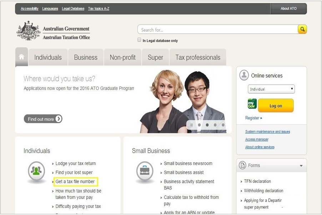Pause the banner carousel

click(191, 125)
